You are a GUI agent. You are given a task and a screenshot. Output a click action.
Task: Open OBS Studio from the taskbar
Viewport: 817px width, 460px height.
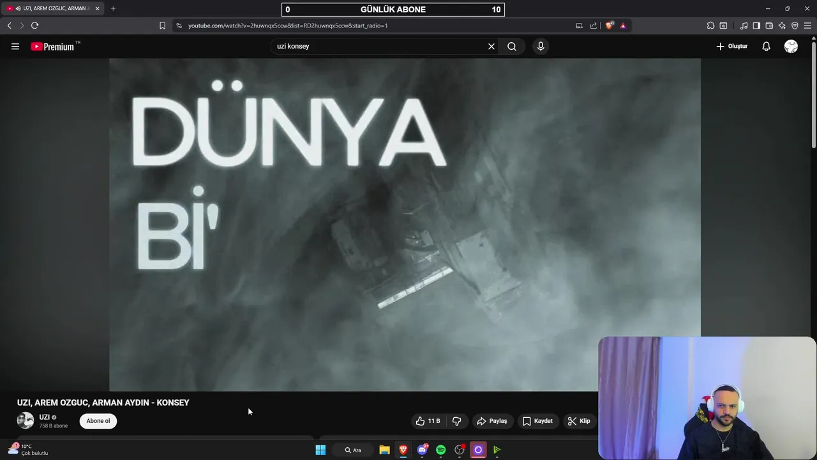[460, 450]
